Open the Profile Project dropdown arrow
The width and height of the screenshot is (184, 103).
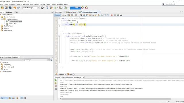[x=68, y=8]
